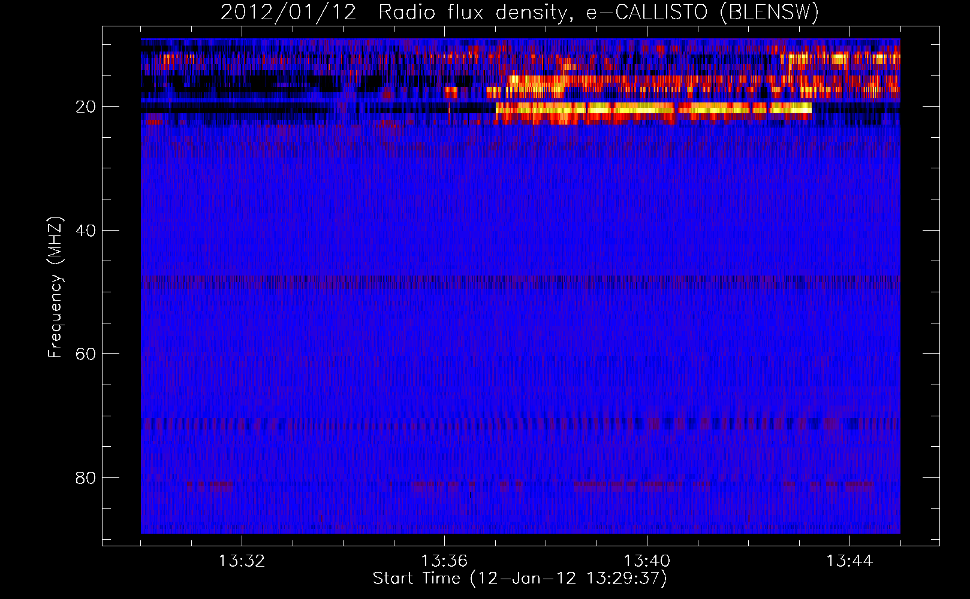This screenshot has height=599, width=970.
Task: Click the 60 MHz frequency tick label
Action: tap(86, 354)
